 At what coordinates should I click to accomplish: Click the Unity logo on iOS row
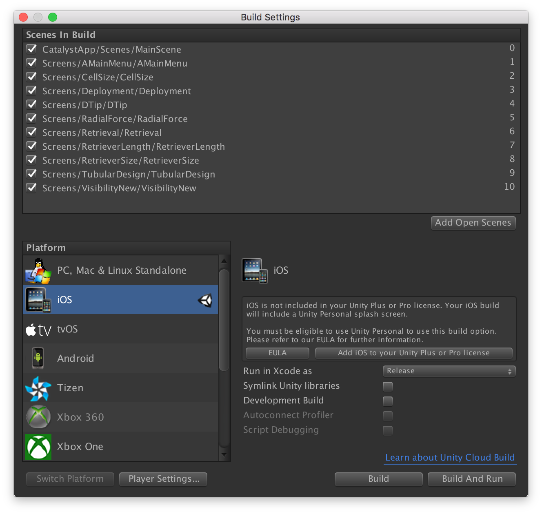(205, 300)
